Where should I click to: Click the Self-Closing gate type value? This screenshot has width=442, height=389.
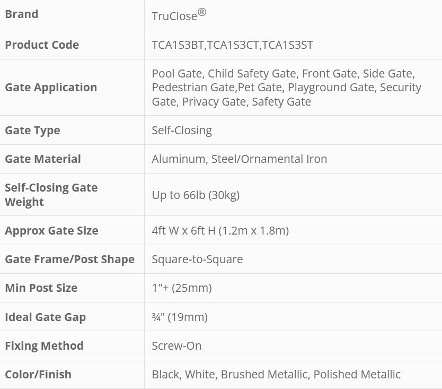(182, 131)
